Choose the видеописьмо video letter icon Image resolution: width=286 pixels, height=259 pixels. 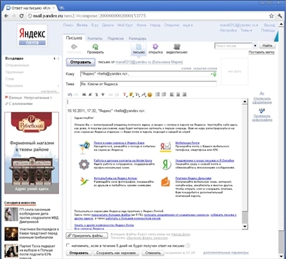[177, 46]
